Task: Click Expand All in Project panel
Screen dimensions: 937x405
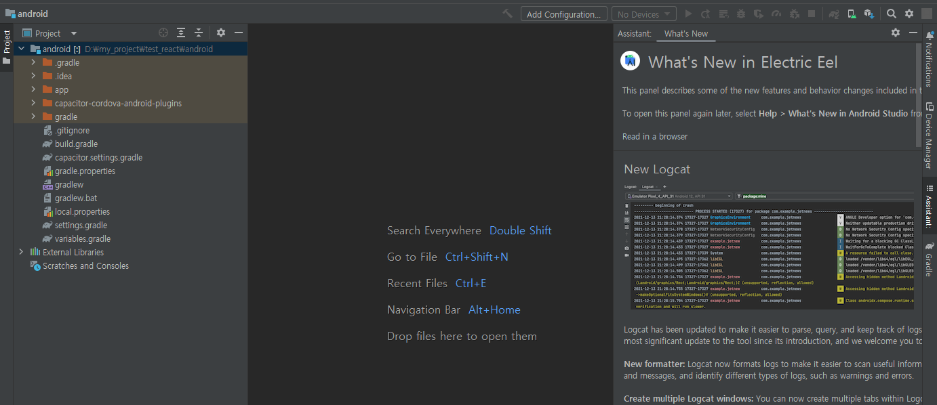Action: 181,33
